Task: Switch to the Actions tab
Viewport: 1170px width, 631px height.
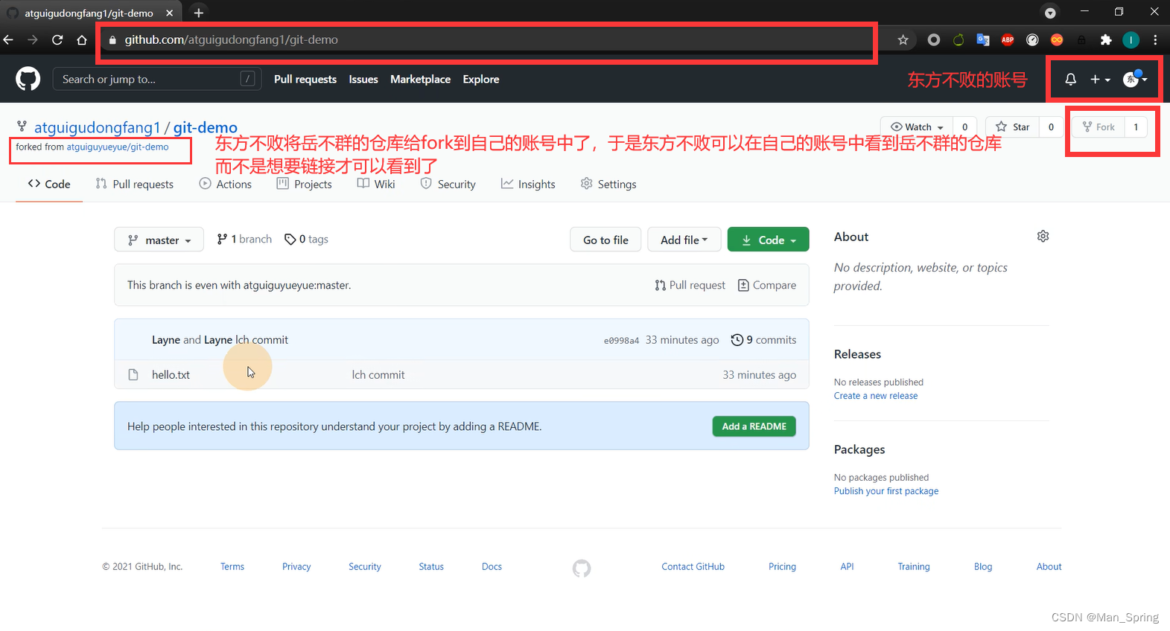Action: (x=226, y=184)
